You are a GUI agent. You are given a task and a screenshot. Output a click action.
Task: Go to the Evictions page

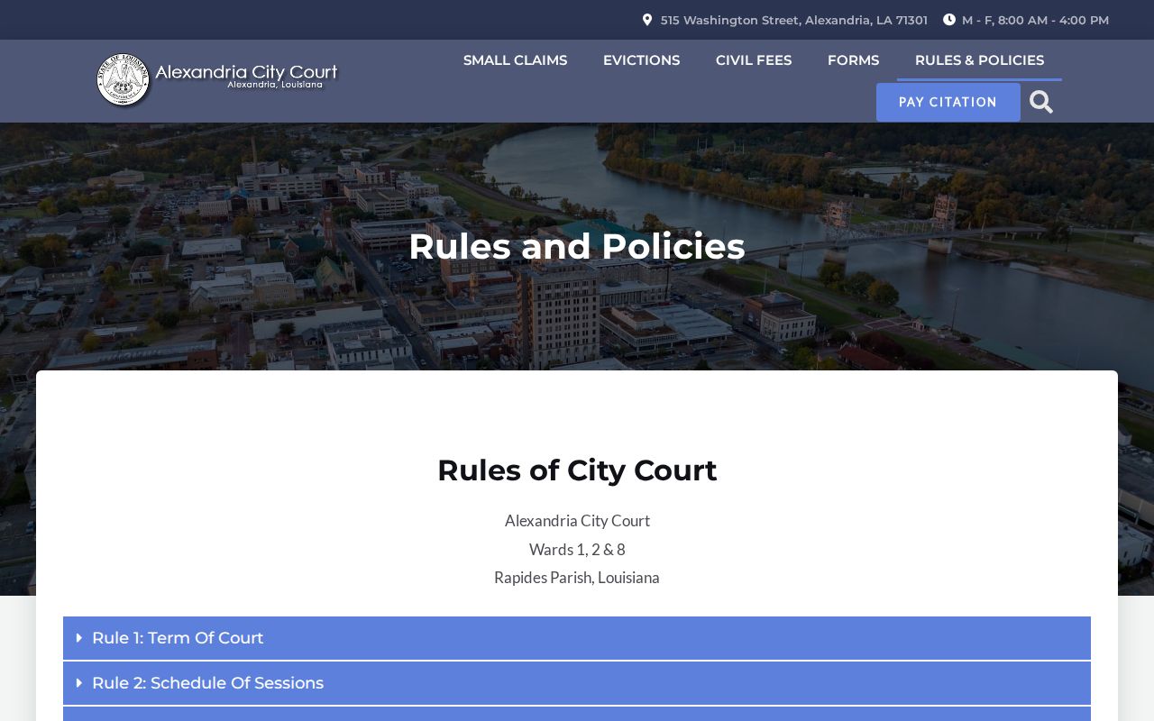coord(641,60)
